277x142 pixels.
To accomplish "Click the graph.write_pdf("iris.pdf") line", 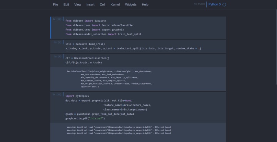I will tap(85, 119).
